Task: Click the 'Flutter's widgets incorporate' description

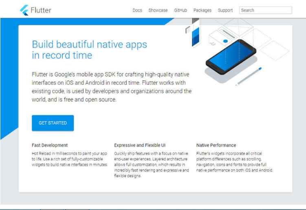Action: [x=234, y=162]
